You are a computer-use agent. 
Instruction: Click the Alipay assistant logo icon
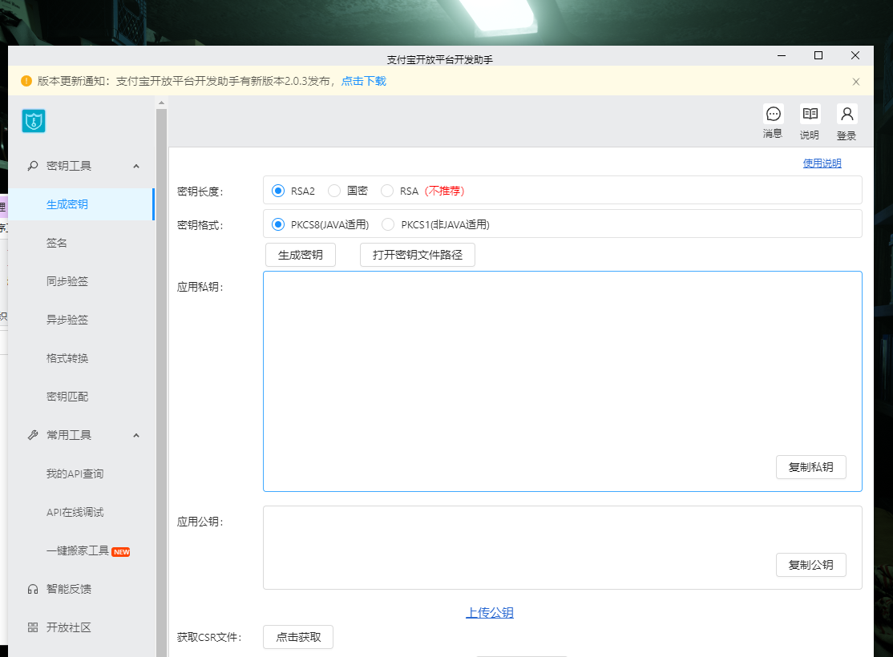click(x=33, y=121)
